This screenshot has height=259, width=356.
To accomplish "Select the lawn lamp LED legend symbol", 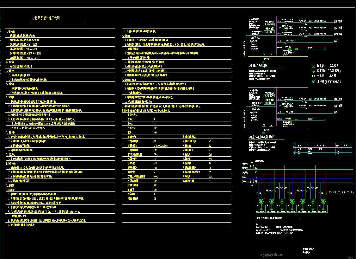I will [313, 81].
